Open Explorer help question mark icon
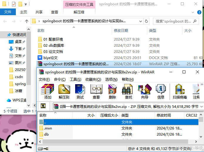 199,12
